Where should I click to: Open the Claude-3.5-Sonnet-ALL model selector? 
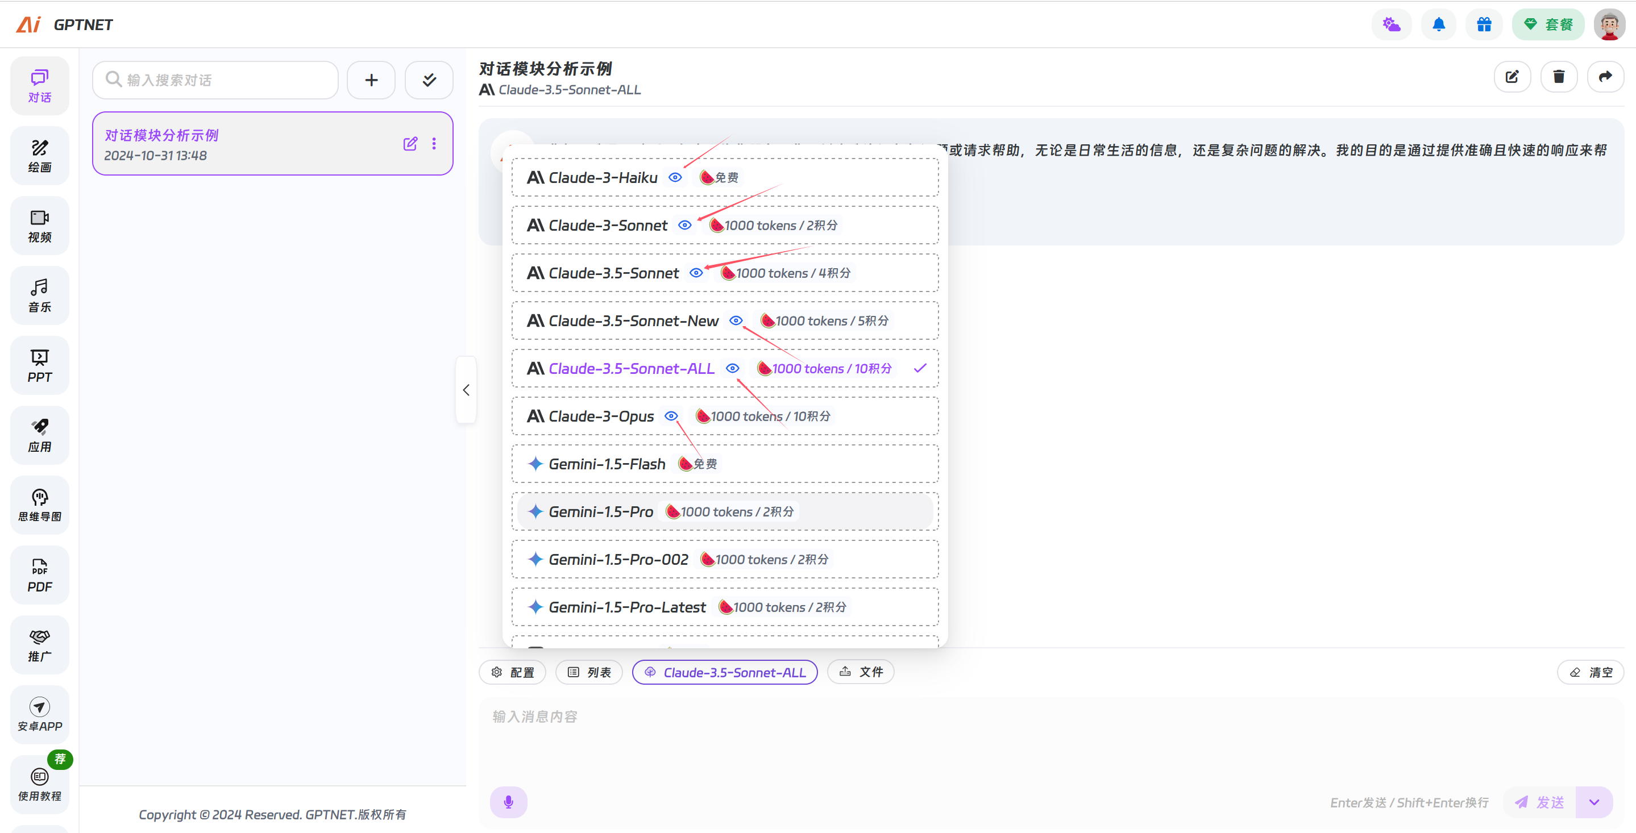tap(725, 672)
